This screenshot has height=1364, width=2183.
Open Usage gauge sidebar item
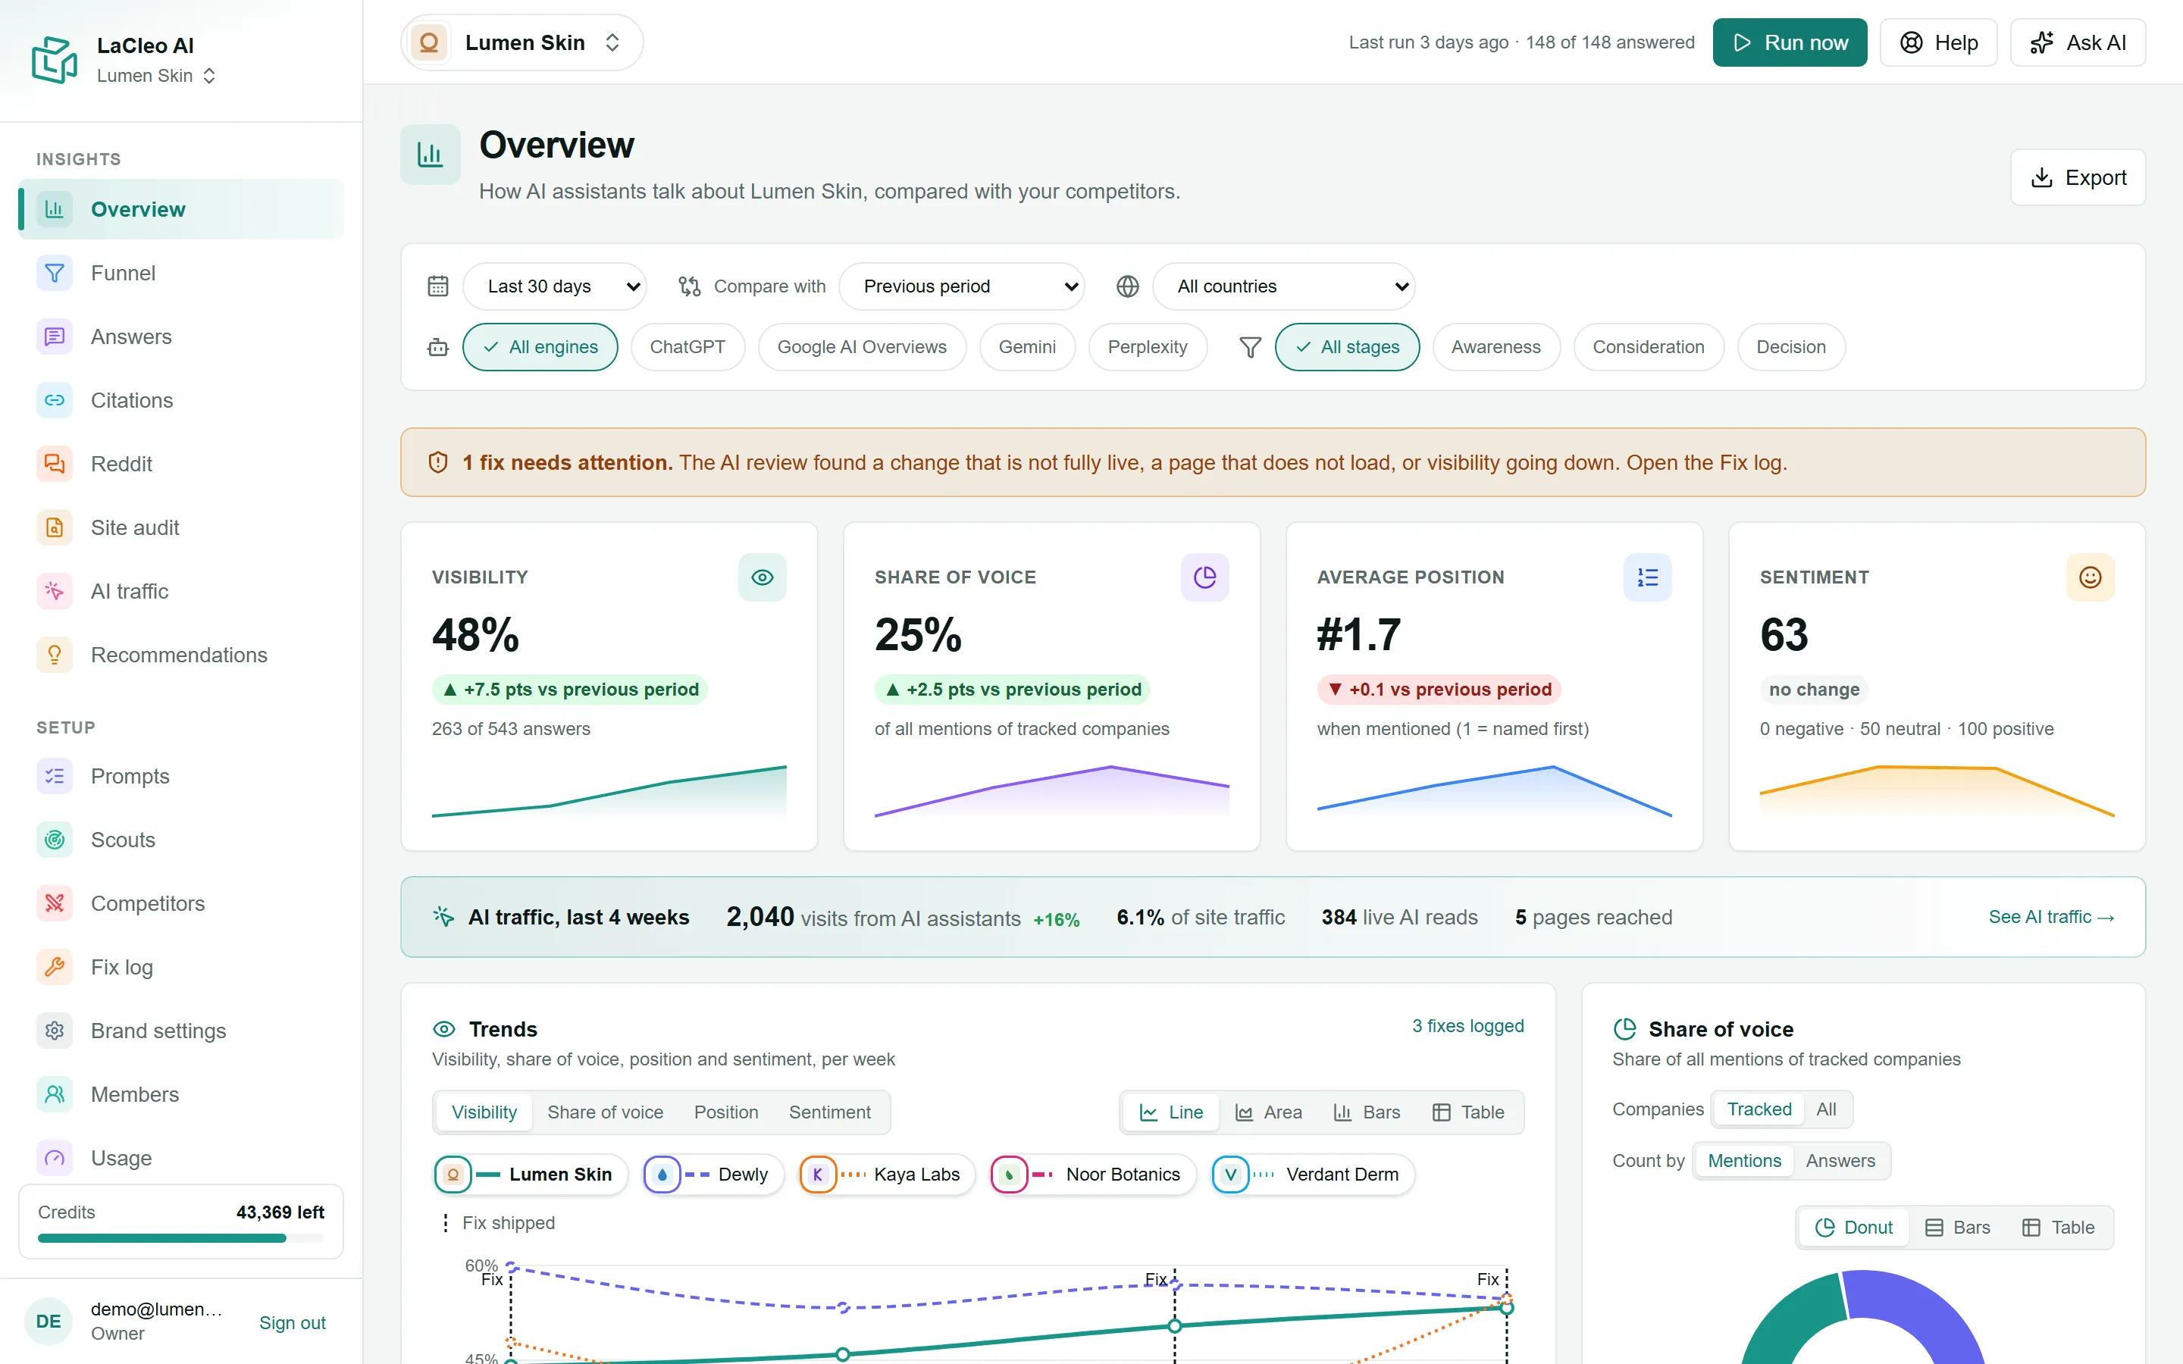[180, 1157]
